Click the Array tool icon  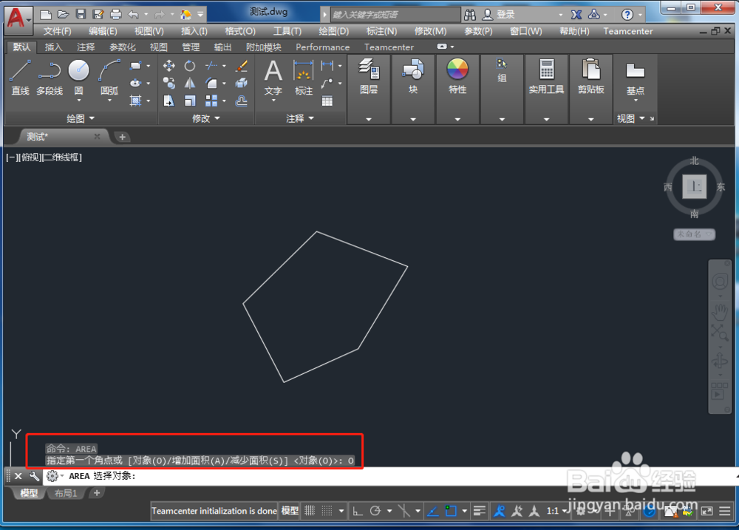pyautogui.click(x=211, y=101)
